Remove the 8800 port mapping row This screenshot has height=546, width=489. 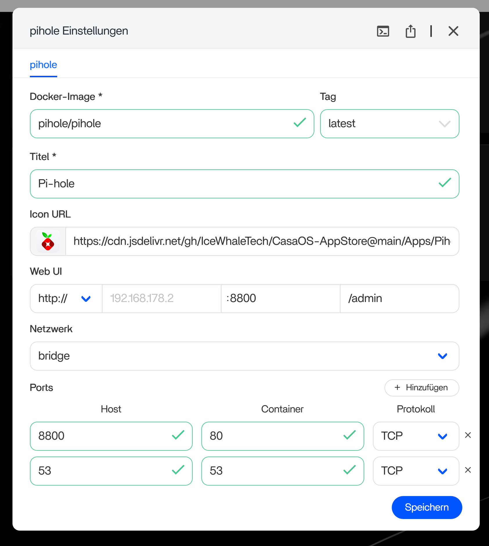[x=468, y=435]
